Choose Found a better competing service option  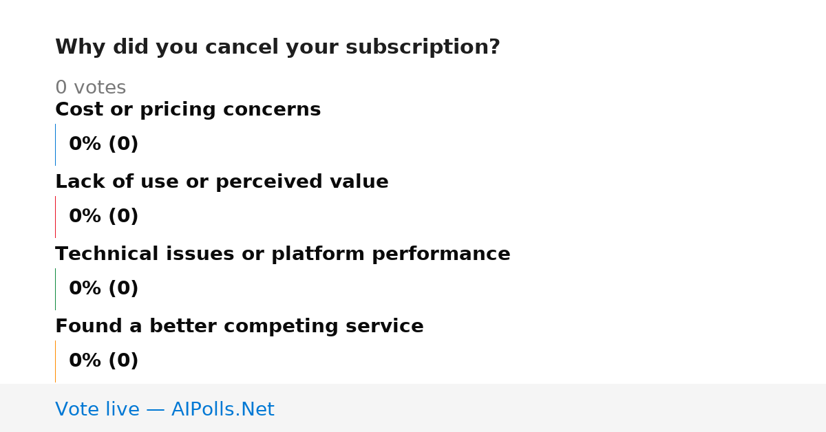240,326
